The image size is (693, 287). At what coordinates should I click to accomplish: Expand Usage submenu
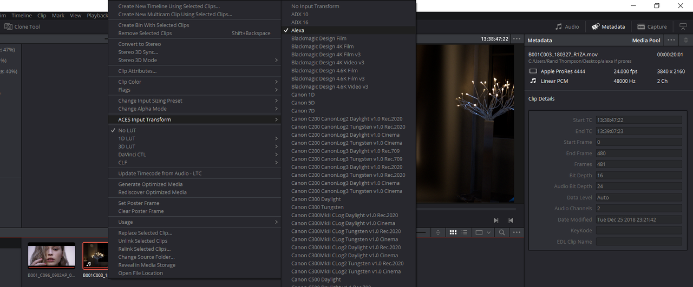tap(195, 222)
